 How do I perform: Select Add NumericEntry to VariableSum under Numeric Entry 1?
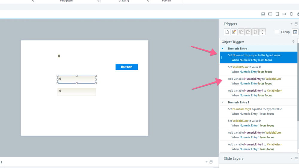[258, 135]
